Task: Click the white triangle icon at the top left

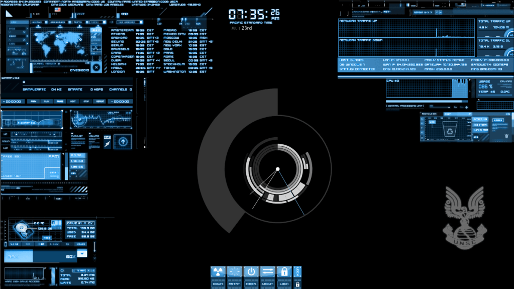Action: 9,14
